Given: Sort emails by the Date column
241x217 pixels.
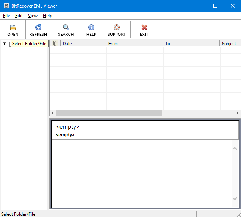Looking at the screenshot, I should coord(83,43).
